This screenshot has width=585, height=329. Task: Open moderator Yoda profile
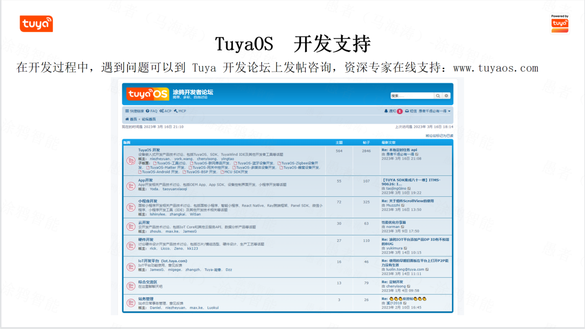(154, 189)
